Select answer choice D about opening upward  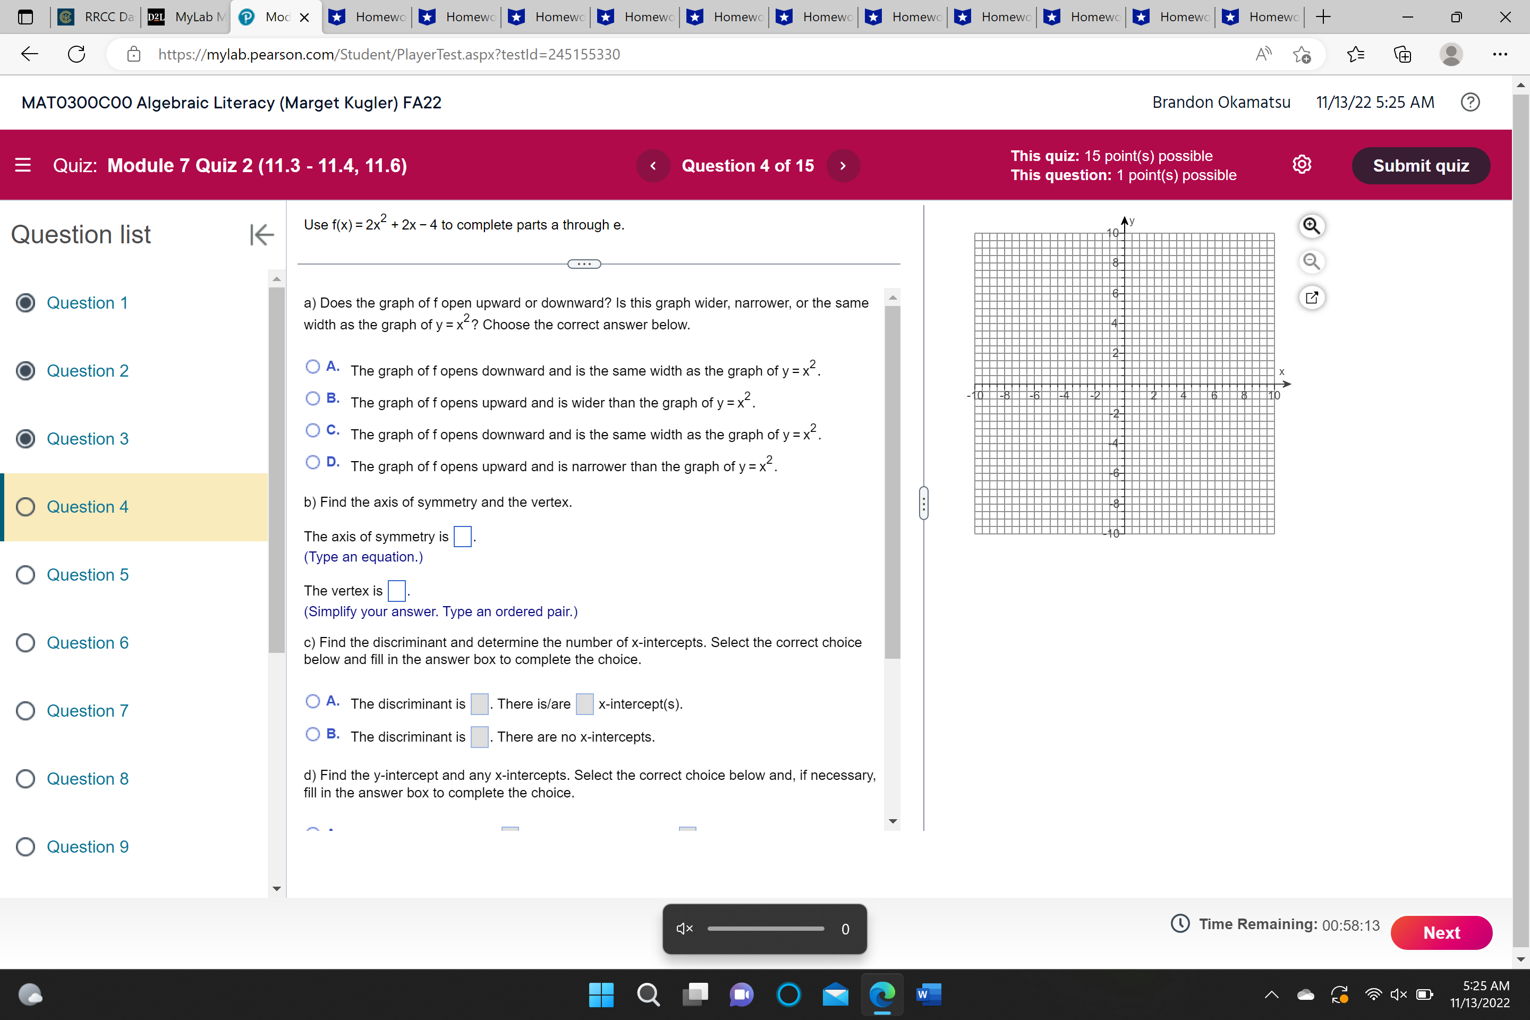click(313, 463)
